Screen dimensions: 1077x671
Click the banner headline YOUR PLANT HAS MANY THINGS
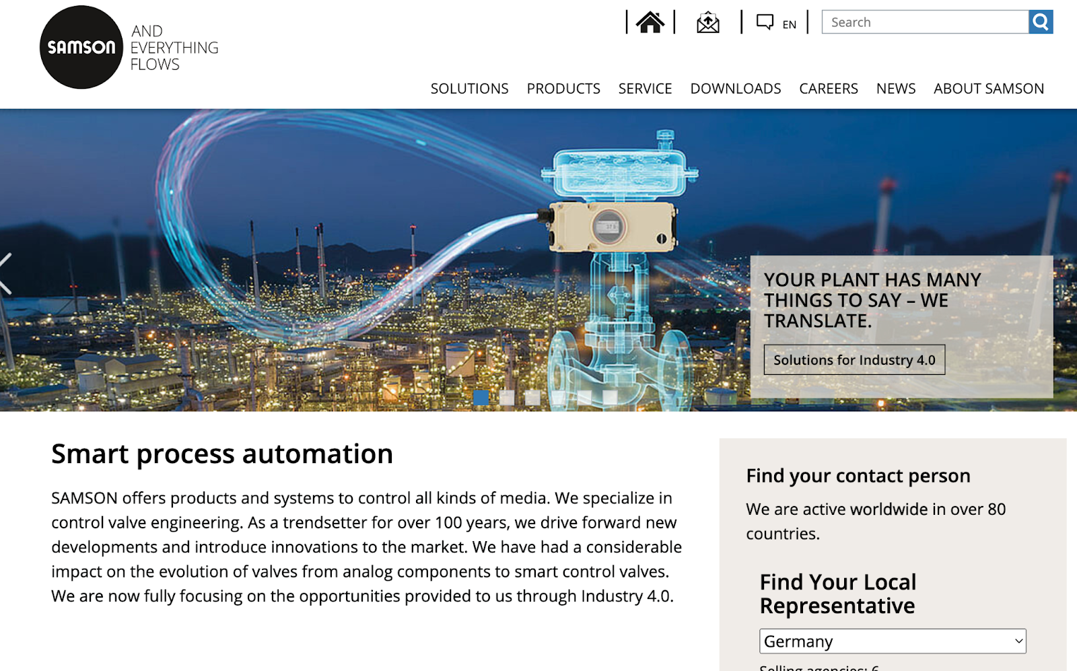[872, 300]
